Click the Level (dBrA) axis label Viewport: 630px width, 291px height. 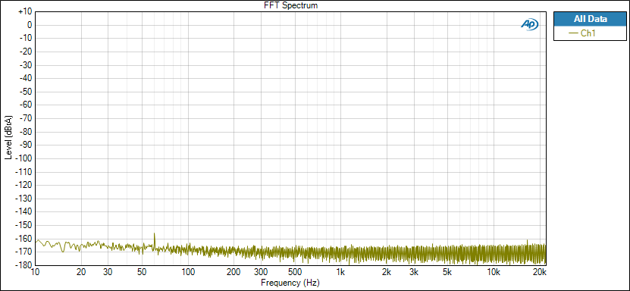tap(8, 138)
